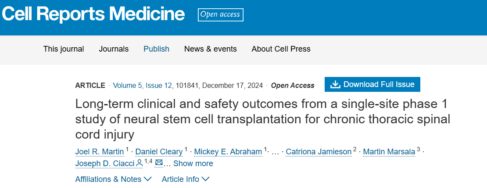The height and width of the screenshot is (188, 487).
Task: Open author Joel R. Martin's details
Action: (x=100, y=152)
